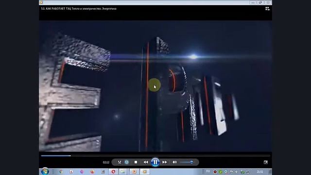Click the 02:12 elapsed time display
The height and width of the screenshot is (175, 311).
[x=106, y=162]
